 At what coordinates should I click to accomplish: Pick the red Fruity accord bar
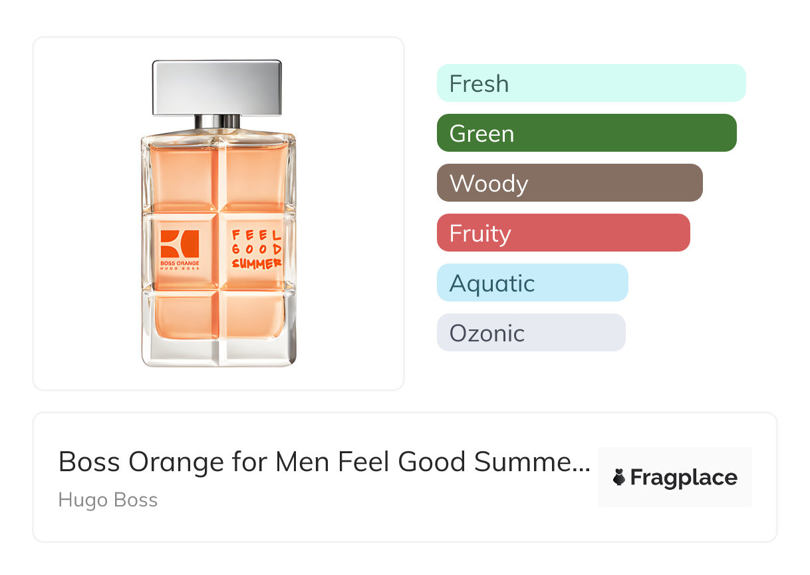coord(563,233)
